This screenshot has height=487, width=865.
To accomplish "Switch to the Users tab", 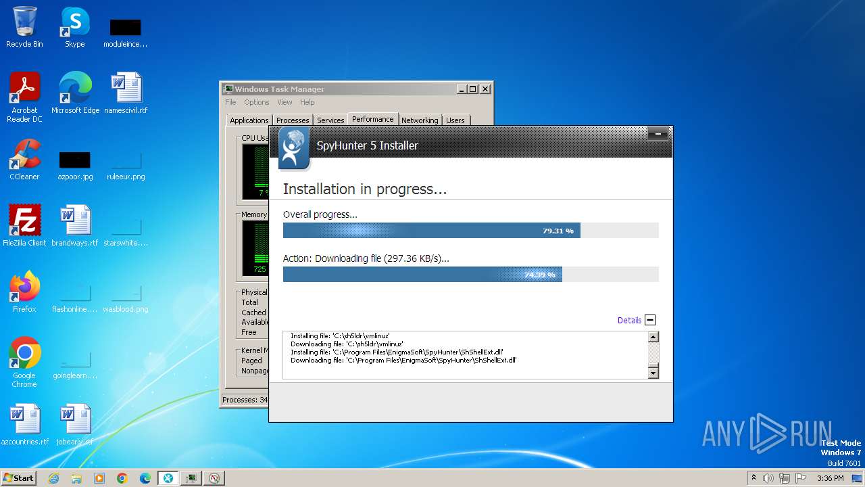I will (455, 120).
